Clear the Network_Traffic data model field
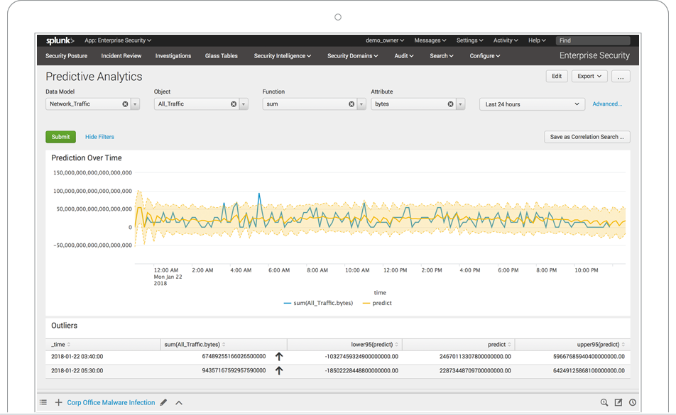The height and width of the screenshot is (415, 676). pyautogui.click(x=125, y=104)
